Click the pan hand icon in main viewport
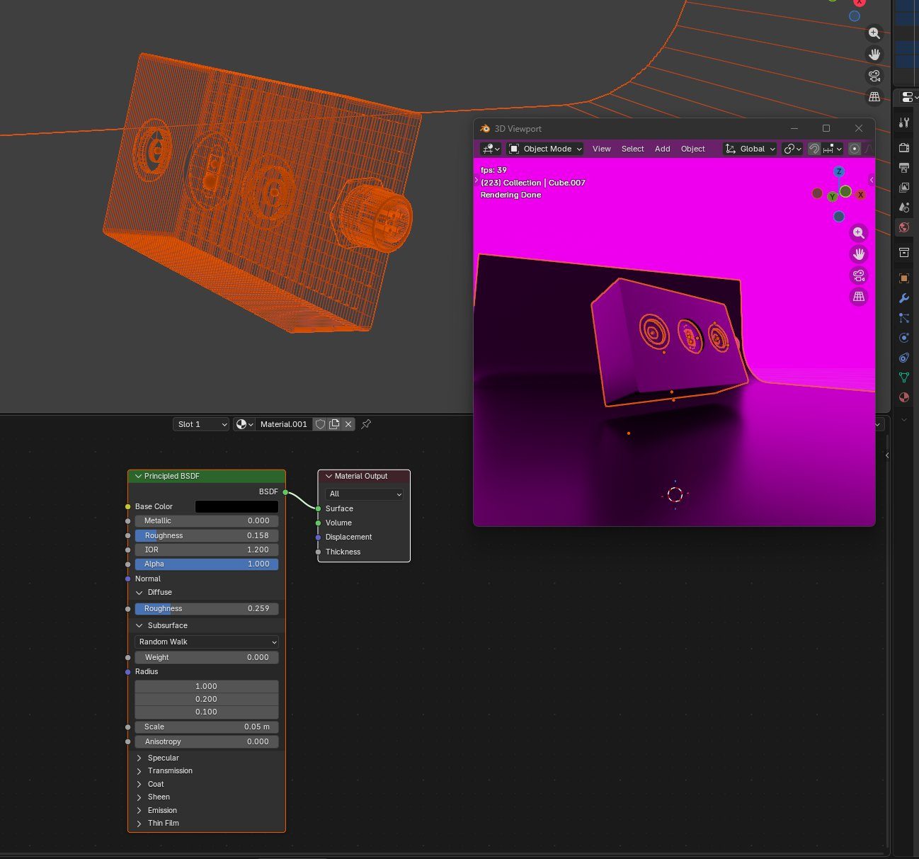 (x=874, y=55)
